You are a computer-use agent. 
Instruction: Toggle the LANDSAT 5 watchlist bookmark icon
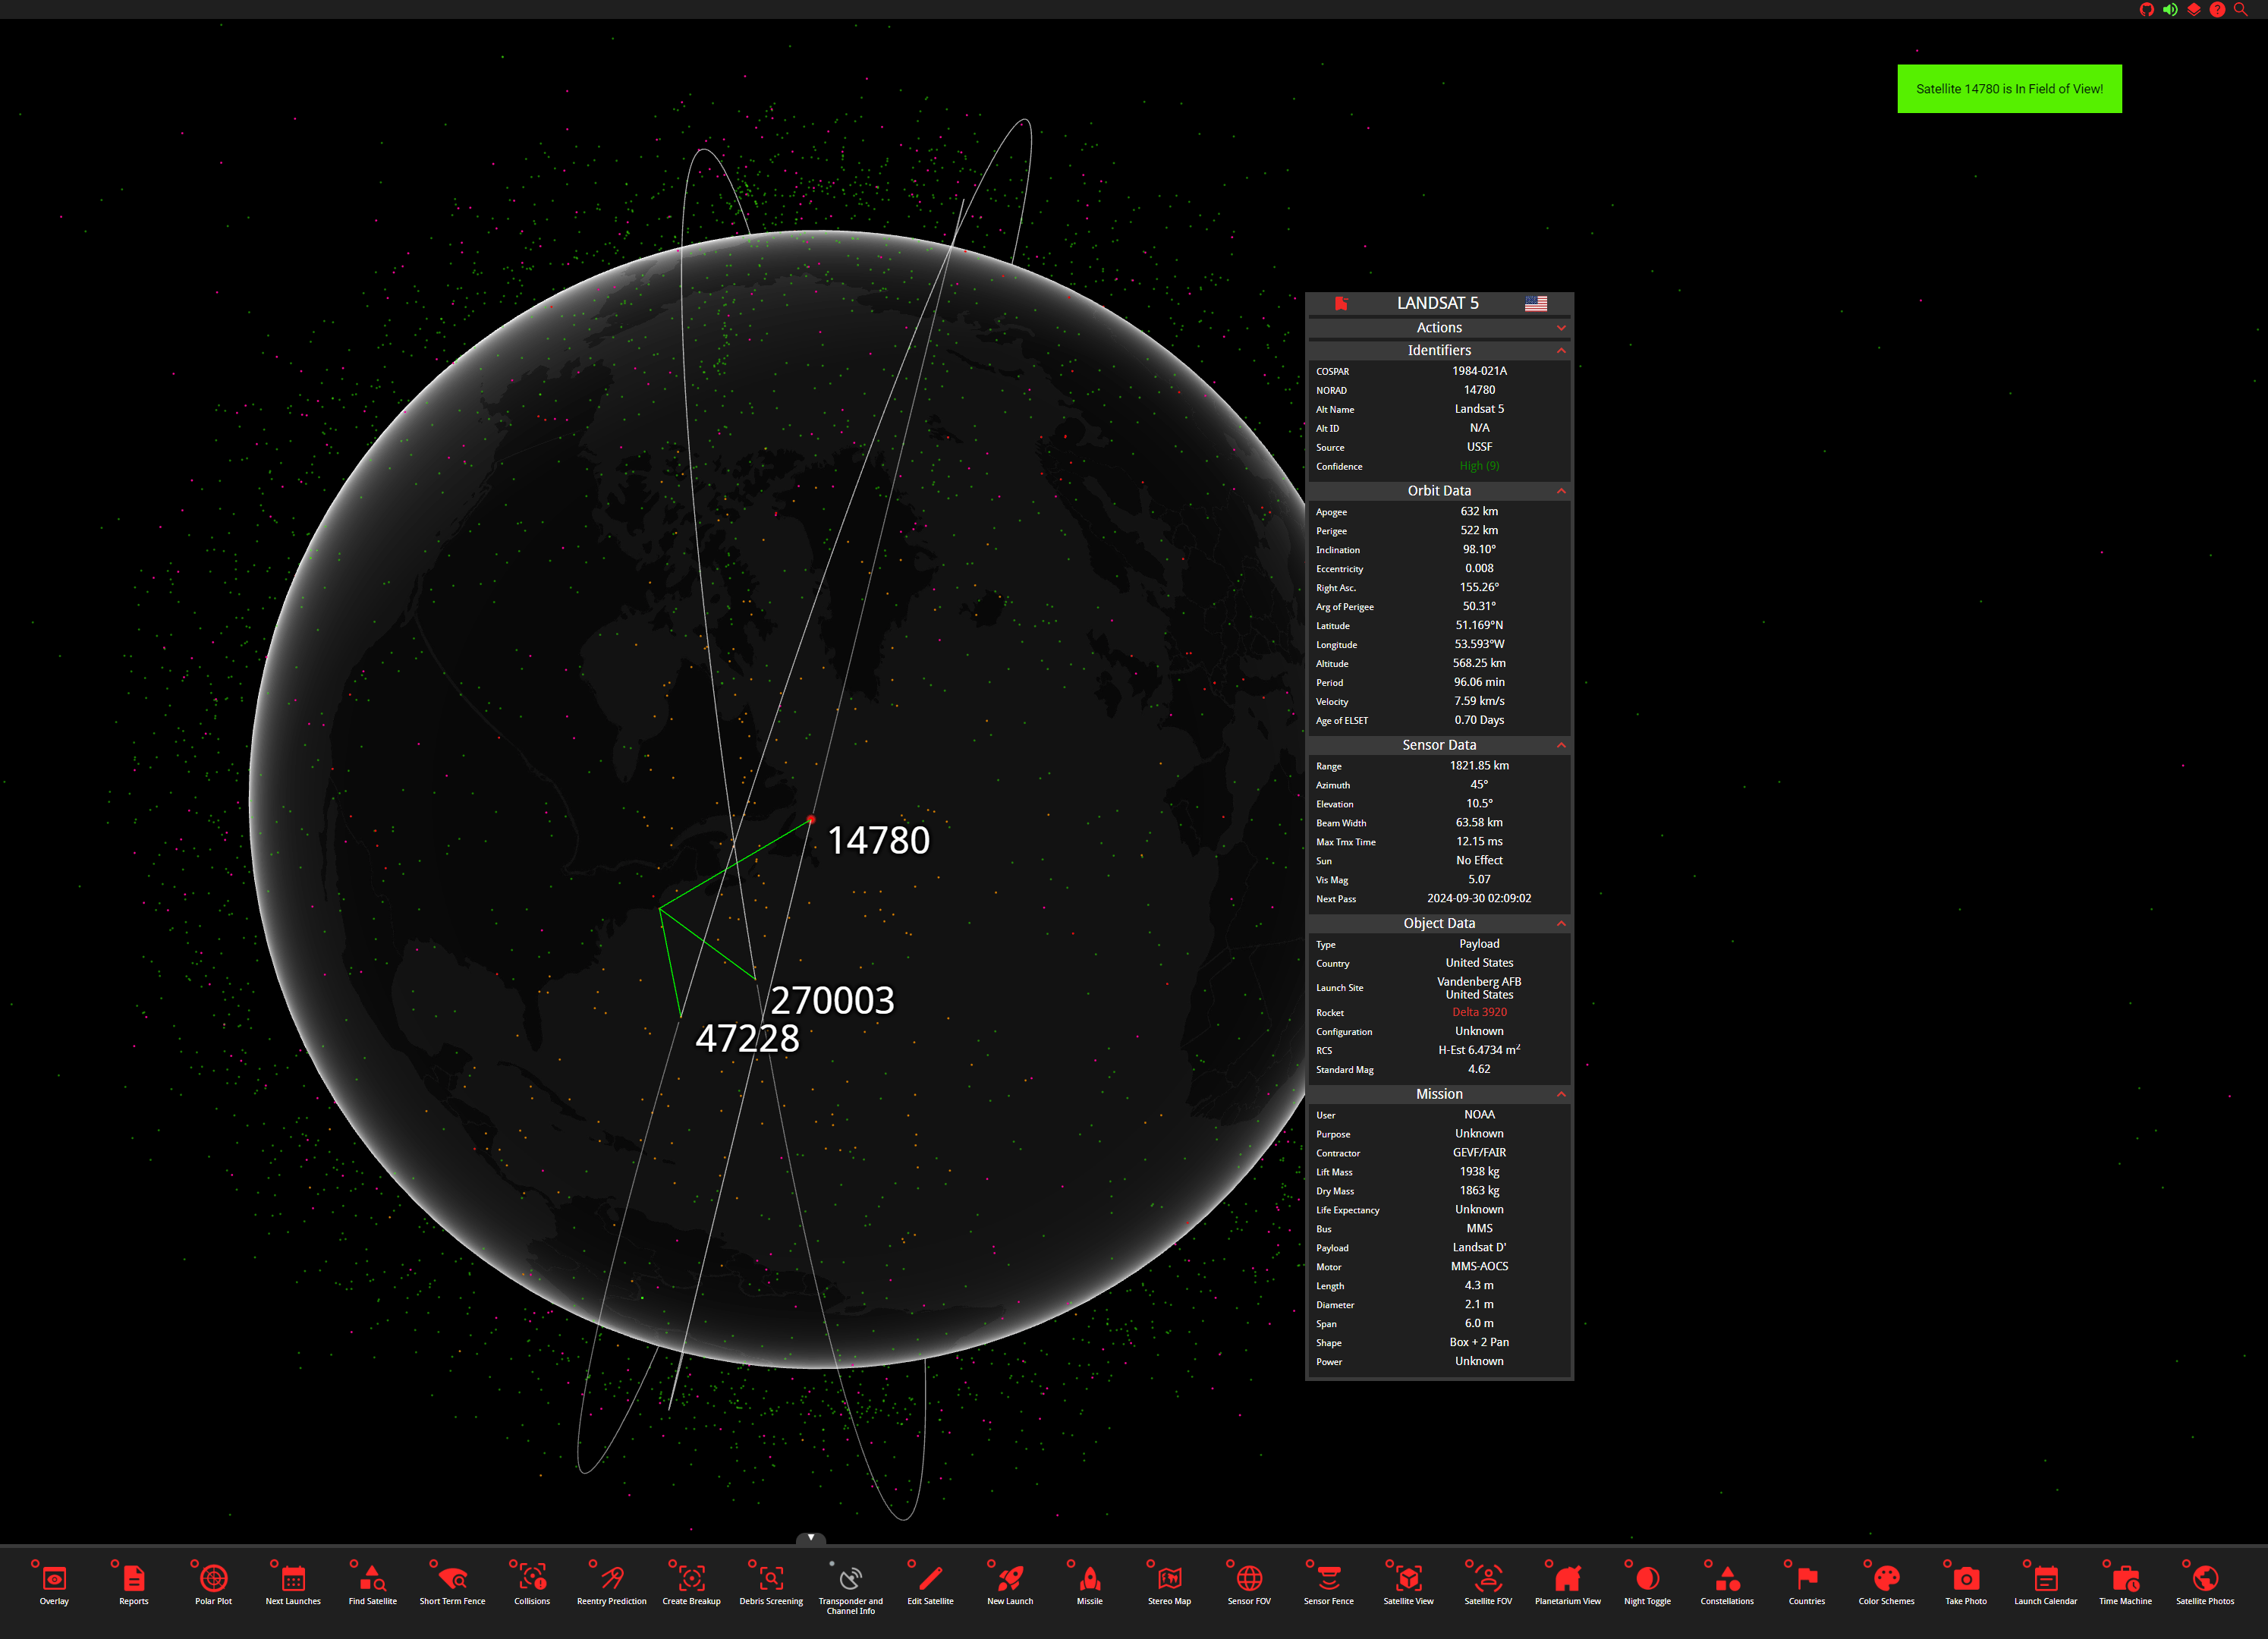(x=1341, y=303)
